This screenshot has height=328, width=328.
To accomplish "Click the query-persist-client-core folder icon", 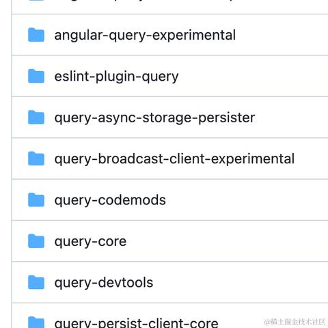I will point(36,322).
